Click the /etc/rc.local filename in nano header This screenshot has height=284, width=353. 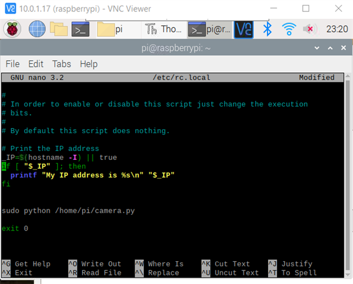point(181,77)
